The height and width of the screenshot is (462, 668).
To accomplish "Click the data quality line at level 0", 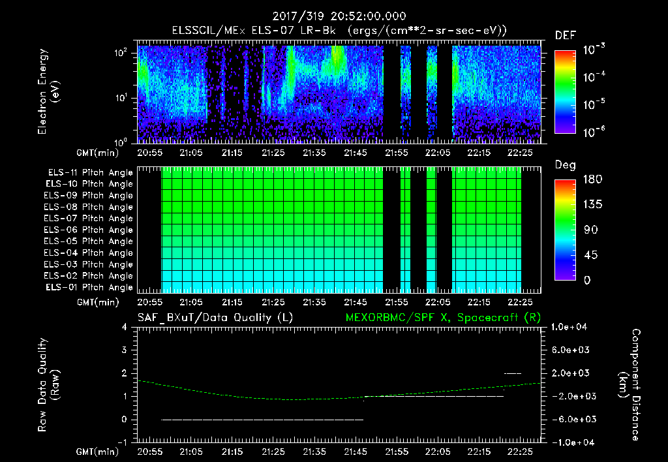I will tap(262, 420).
